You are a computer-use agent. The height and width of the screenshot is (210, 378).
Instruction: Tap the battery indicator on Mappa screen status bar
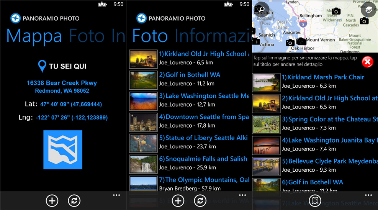(x=103, y=4)
